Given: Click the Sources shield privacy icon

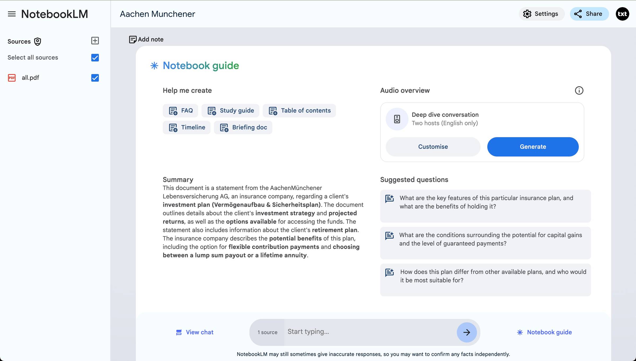Looking at the screenshot, I should (38, 42).
